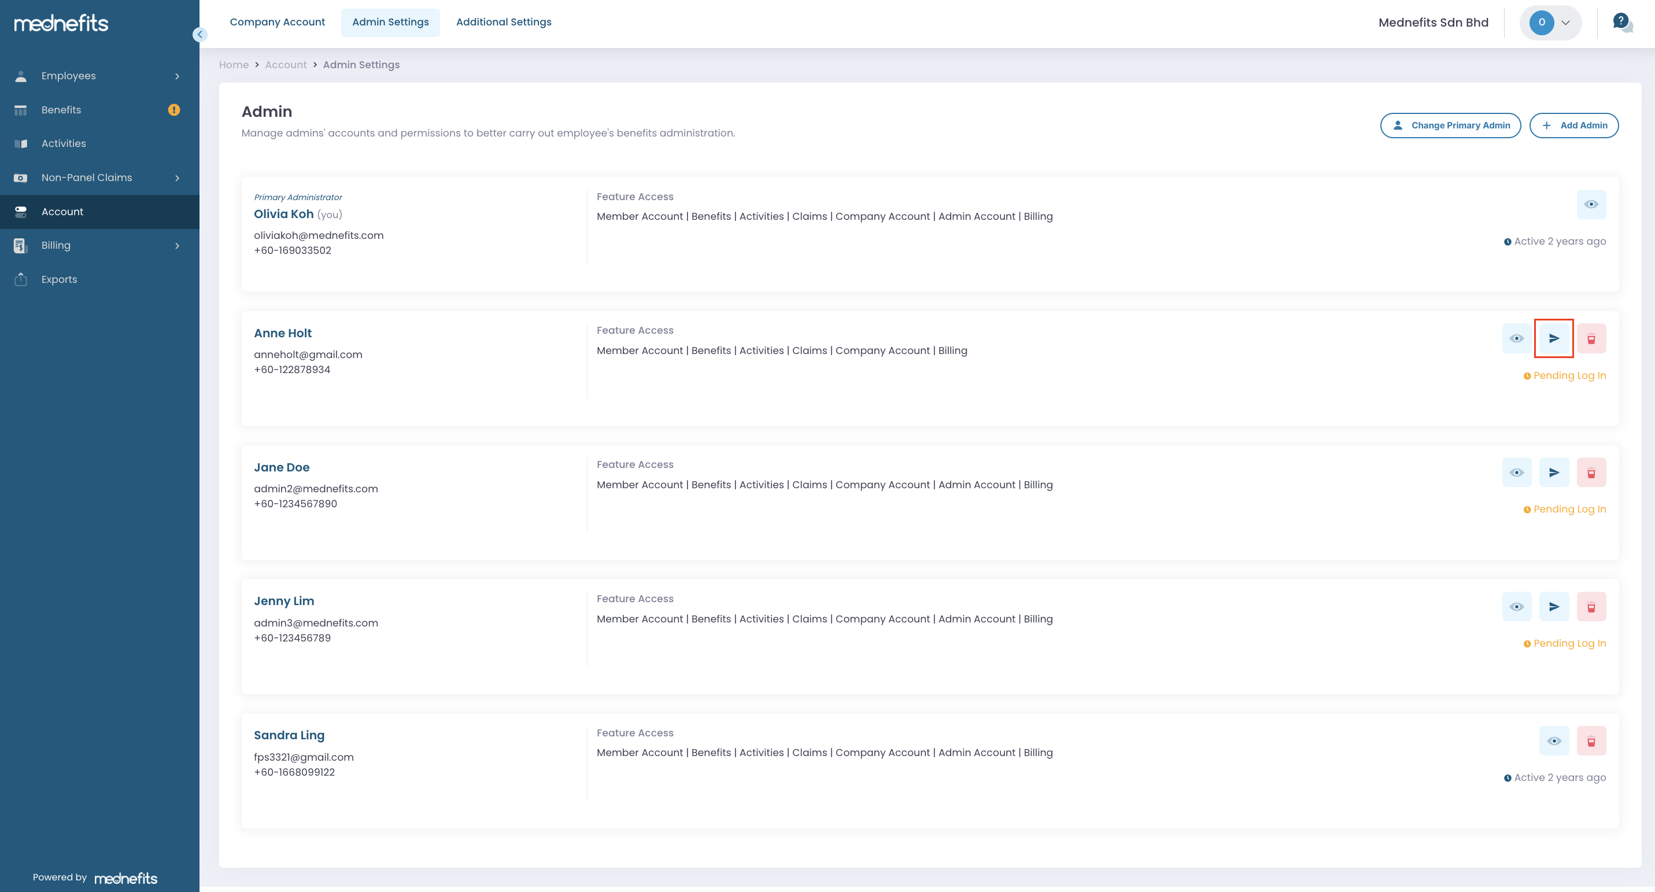
Task: Click the Activities icon in sidebar
Action: coord(21,143)
